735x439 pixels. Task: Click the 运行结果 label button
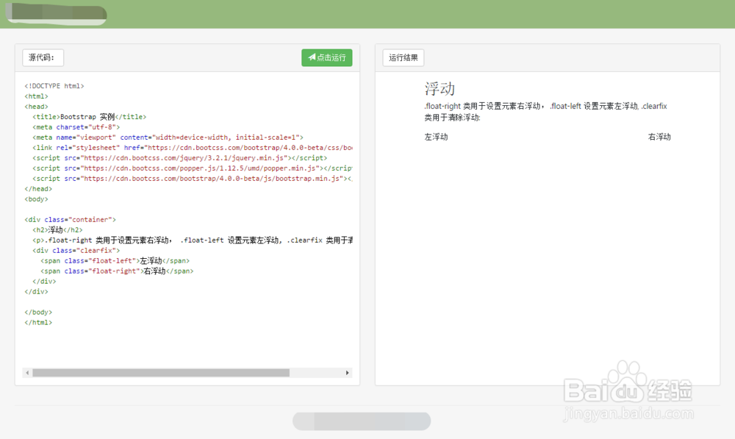[403, 57]
